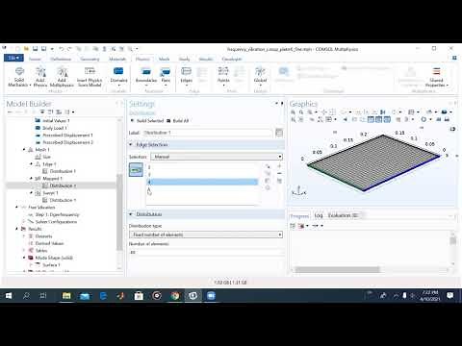Click the Undo icon in quick access toolbar
The image size is (462, 346).
61,49
